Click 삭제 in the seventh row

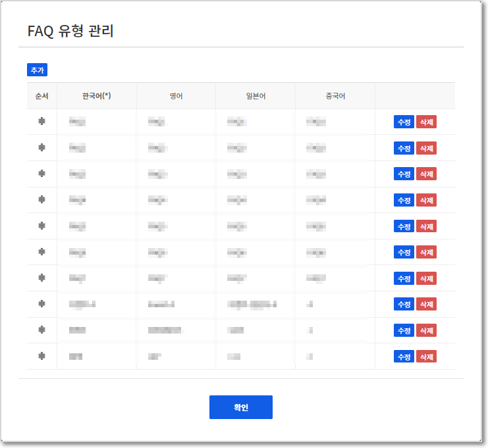[426, 278]
